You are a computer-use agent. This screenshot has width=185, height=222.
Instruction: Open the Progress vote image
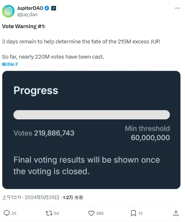click(91, 130)
